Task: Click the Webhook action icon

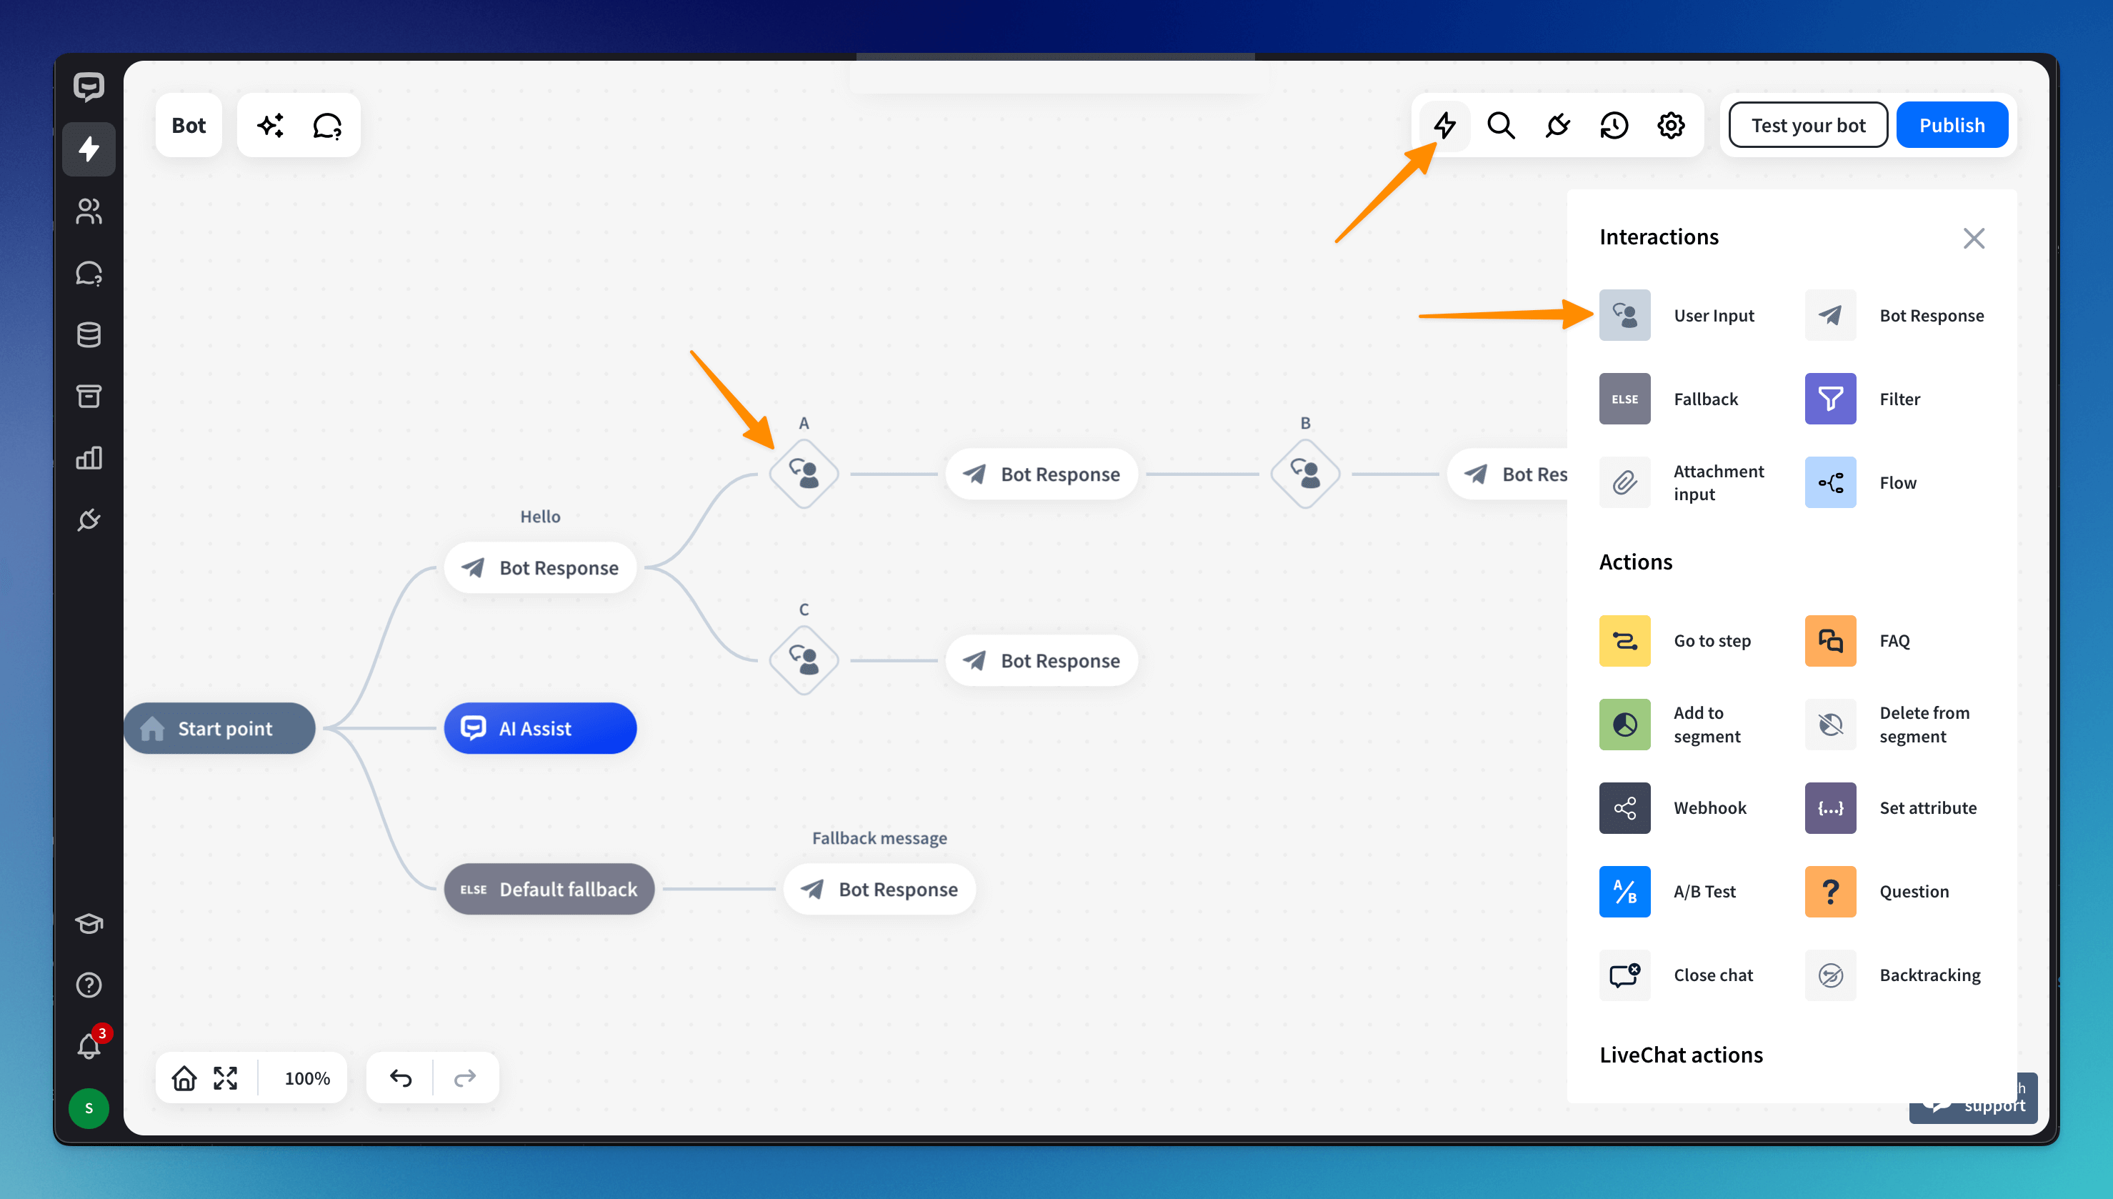Action: 1624,808
